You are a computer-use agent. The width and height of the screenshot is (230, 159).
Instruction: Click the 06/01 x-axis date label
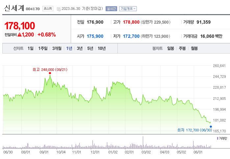[x=198, y=152]
